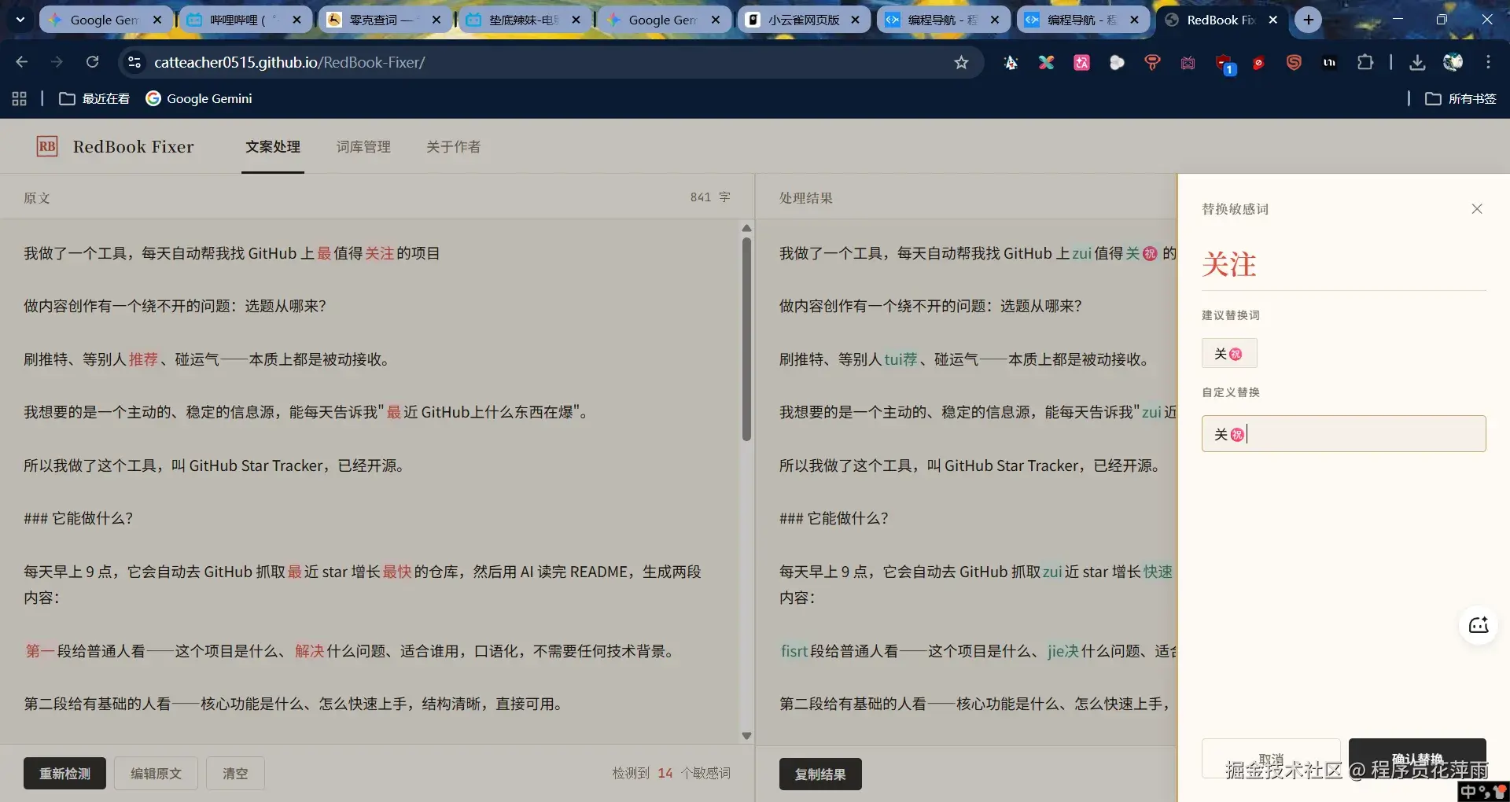Select the suggested replacement word chip
Screen dimensions: 1510x802
point(1229,353)
